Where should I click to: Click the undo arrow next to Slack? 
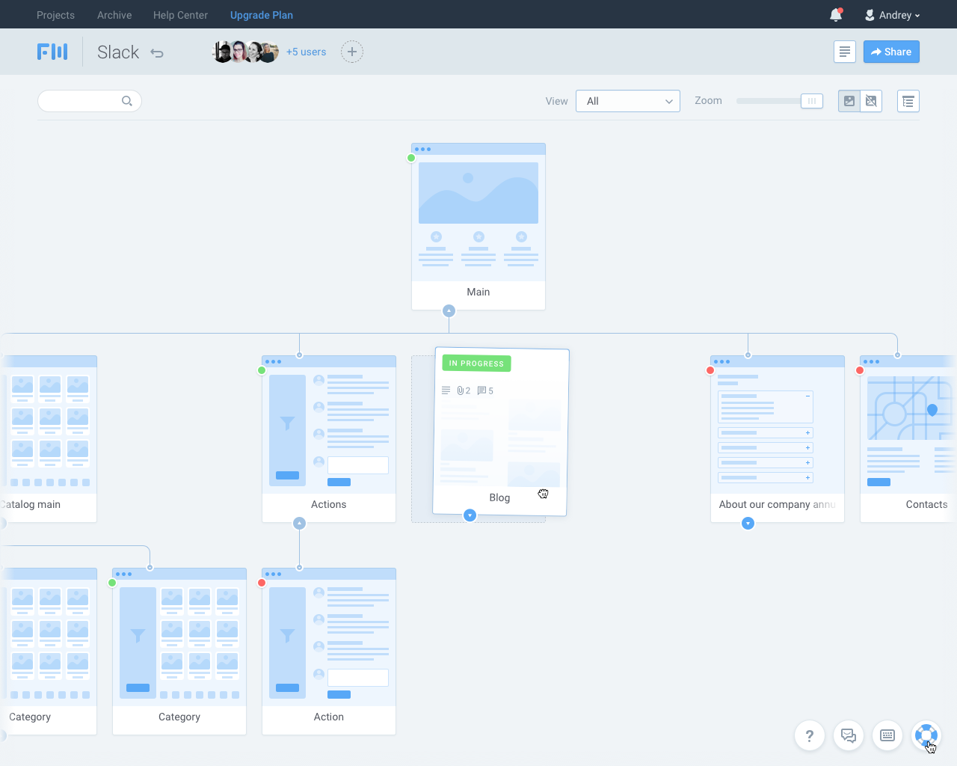pyautogui.click(x=157, y=53)
